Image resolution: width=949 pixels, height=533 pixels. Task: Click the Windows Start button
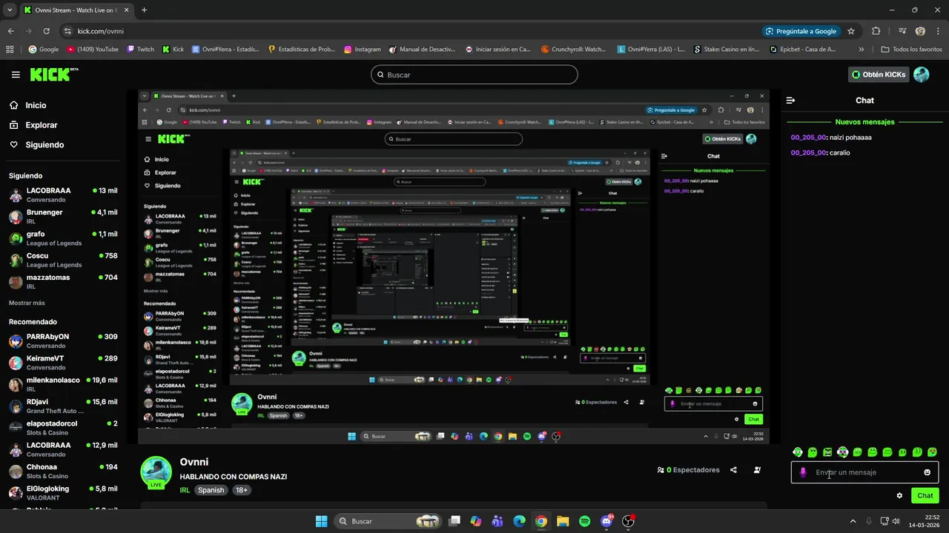pyautogui.click(x=321, y=521)
